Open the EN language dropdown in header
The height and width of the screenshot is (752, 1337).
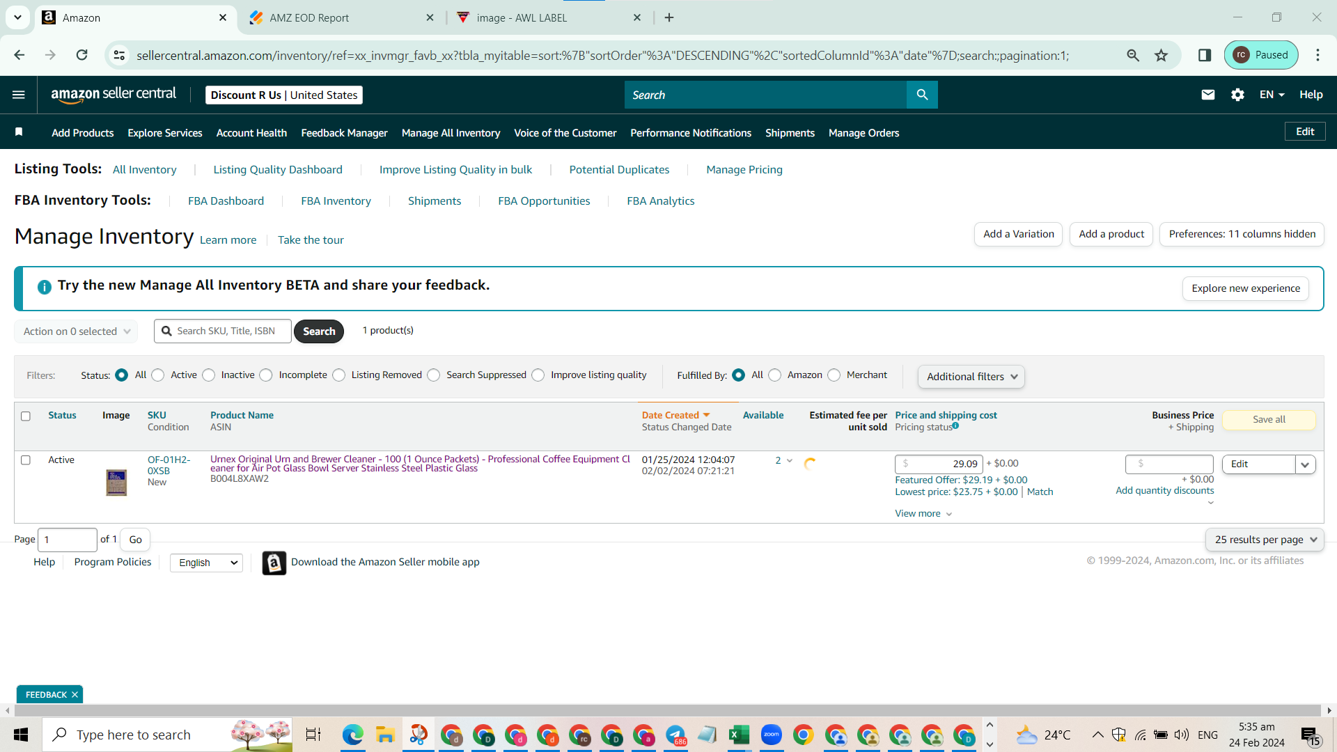click(x=1272, y=95)
